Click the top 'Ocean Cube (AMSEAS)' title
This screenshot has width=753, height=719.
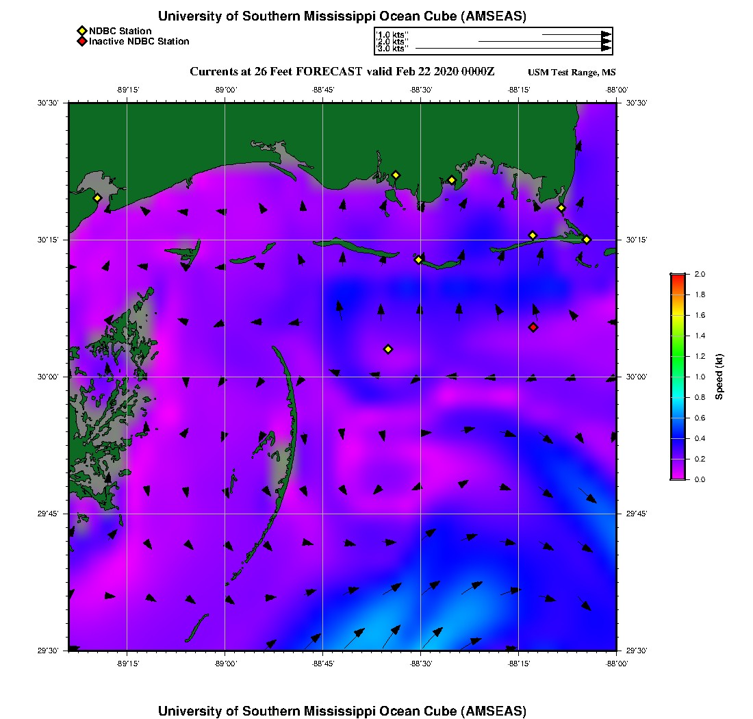point(342,16)
